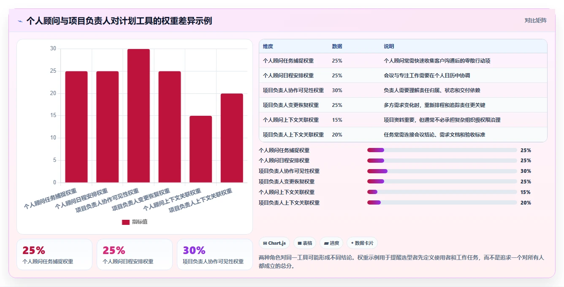
Task: Select the 项目负责人协作可见性权重 cell in the table
Action: 293,90
